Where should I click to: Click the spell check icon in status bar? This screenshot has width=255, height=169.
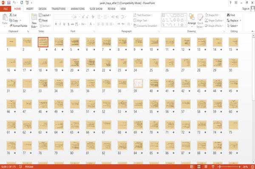coord(21,166)
